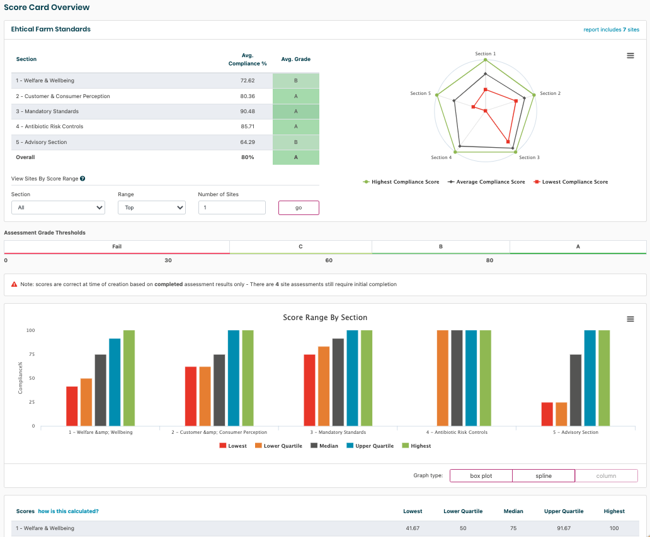The height and width of the screenshot is (537, 650).
Task: Toggle the Lowest series red legend swatch
Action: [223, 446]
